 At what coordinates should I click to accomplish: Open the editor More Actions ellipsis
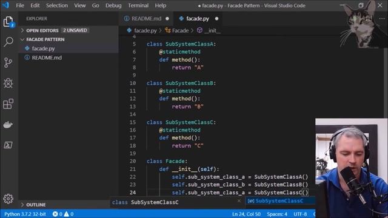tap(381, 19)
